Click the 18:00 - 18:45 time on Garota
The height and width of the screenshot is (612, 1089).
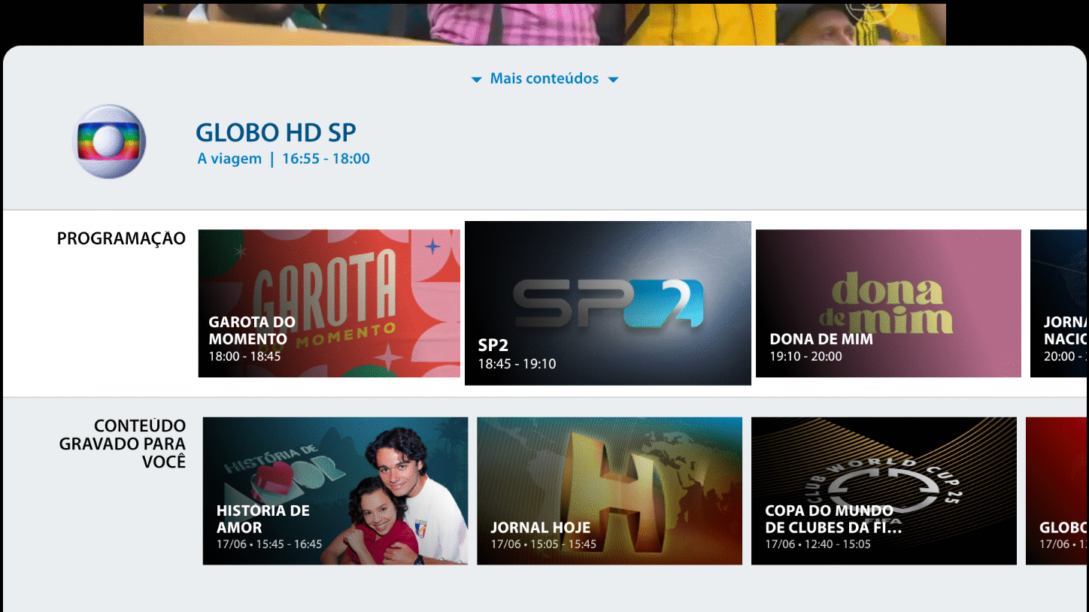[244, 356]
